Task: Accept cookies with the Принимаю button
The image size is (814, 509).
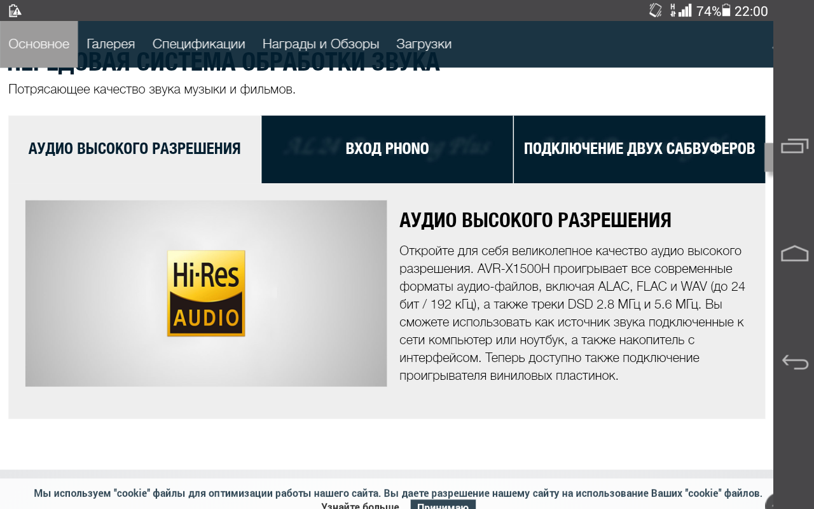Action: [x=443, y=505]
